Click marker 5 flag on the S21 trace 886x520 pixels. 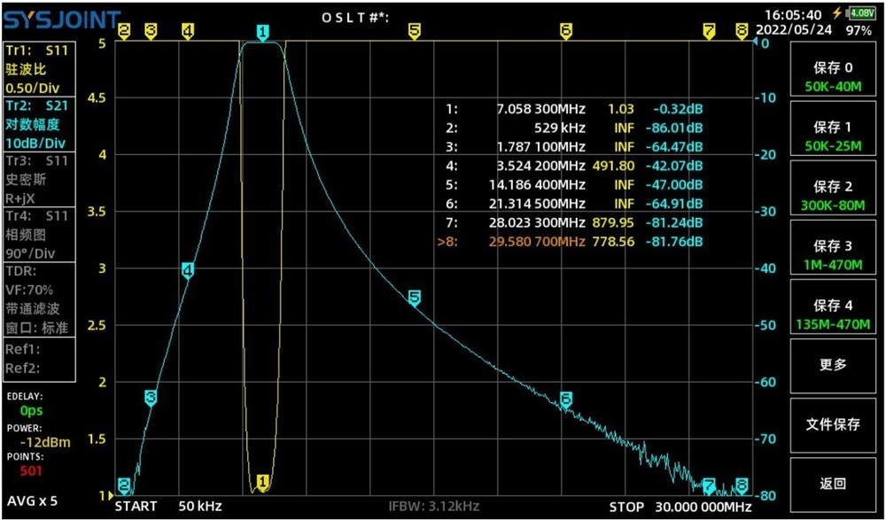pos(413,299)
